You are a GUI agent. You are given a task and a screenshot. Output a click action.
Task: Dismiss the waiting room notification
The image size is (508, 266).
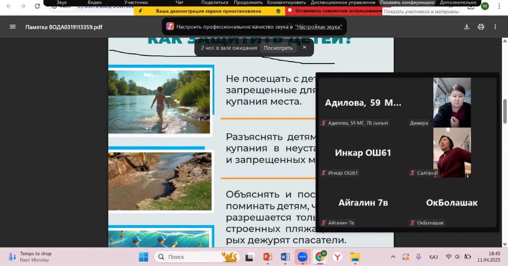tap(304, 47)
